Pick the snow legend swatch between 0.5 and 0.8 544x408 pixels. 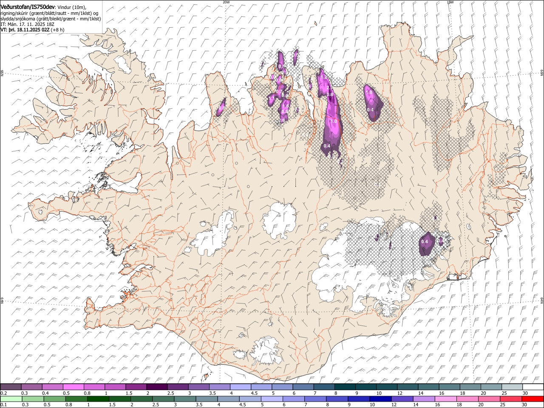coord(73,387)
